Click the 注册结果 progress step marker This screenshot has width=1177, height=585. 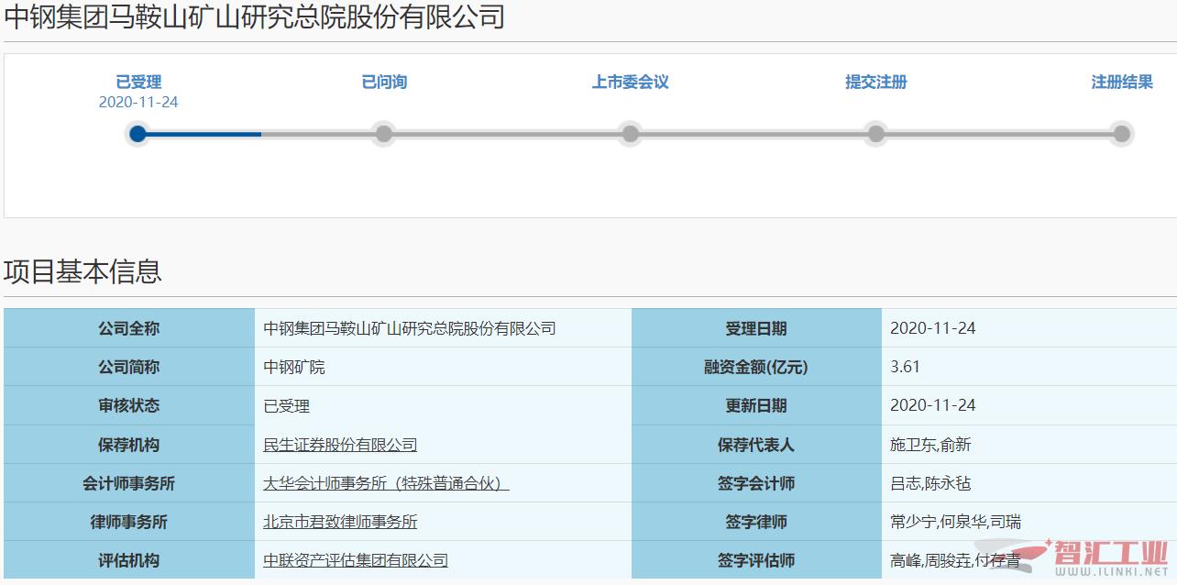pos(1122,134)
